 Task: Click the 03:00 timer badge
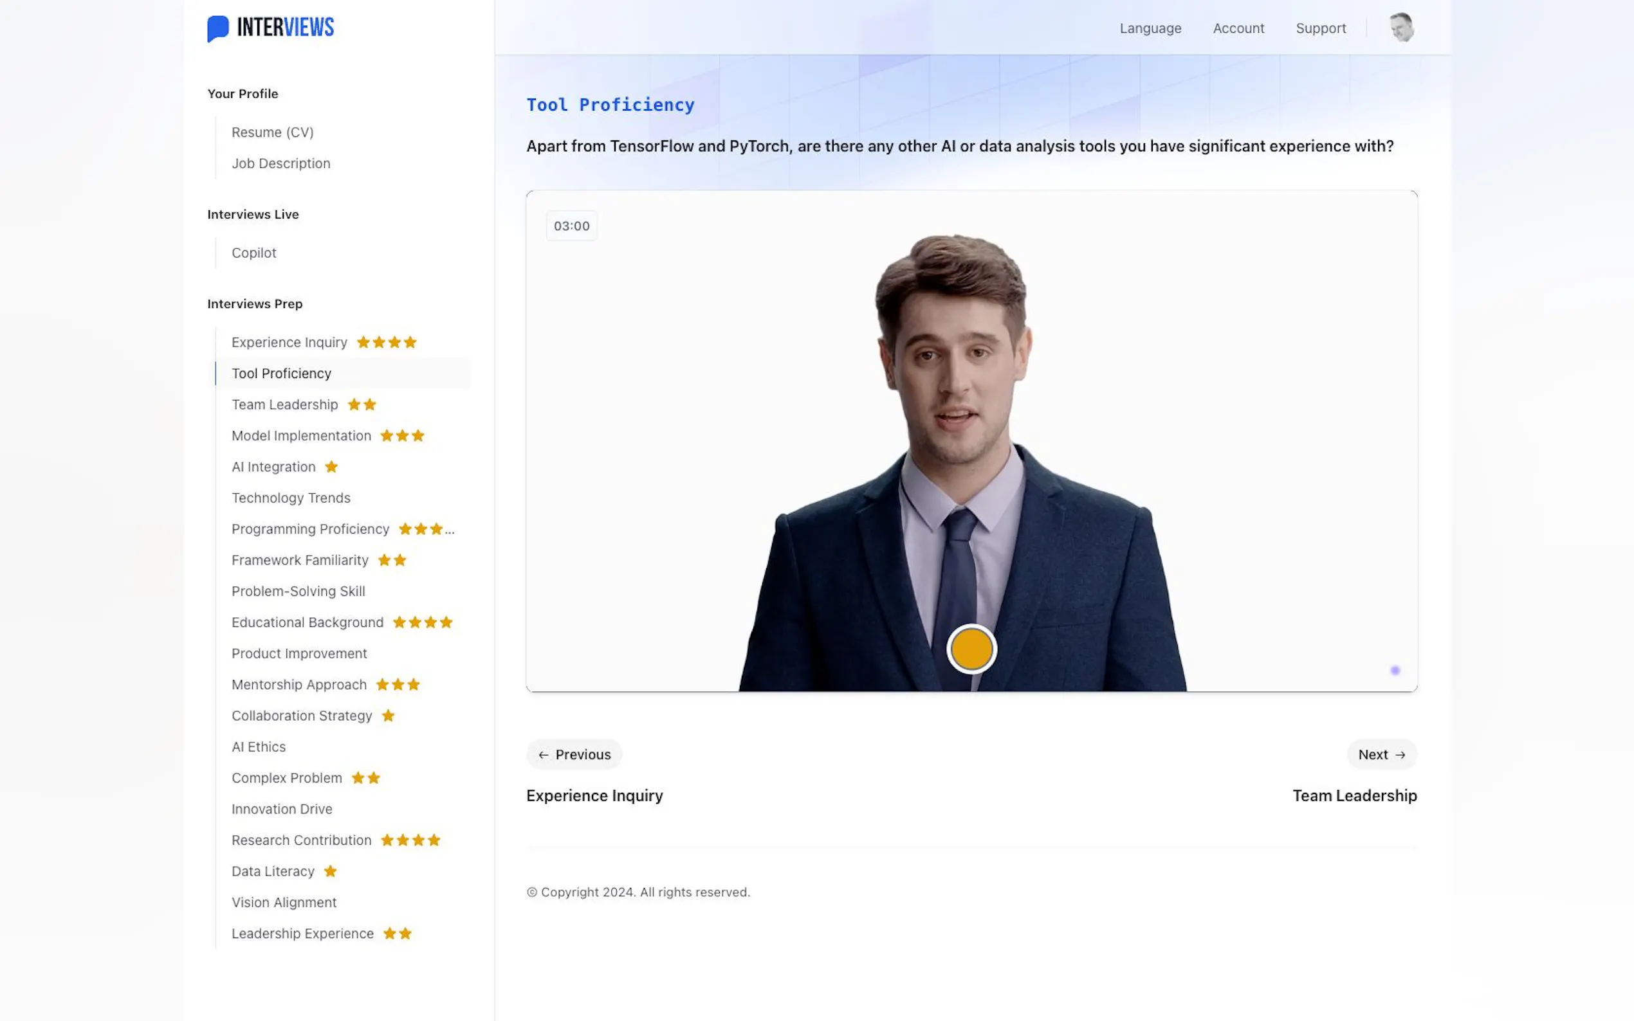pyautogui.click(x=571, y=226)
